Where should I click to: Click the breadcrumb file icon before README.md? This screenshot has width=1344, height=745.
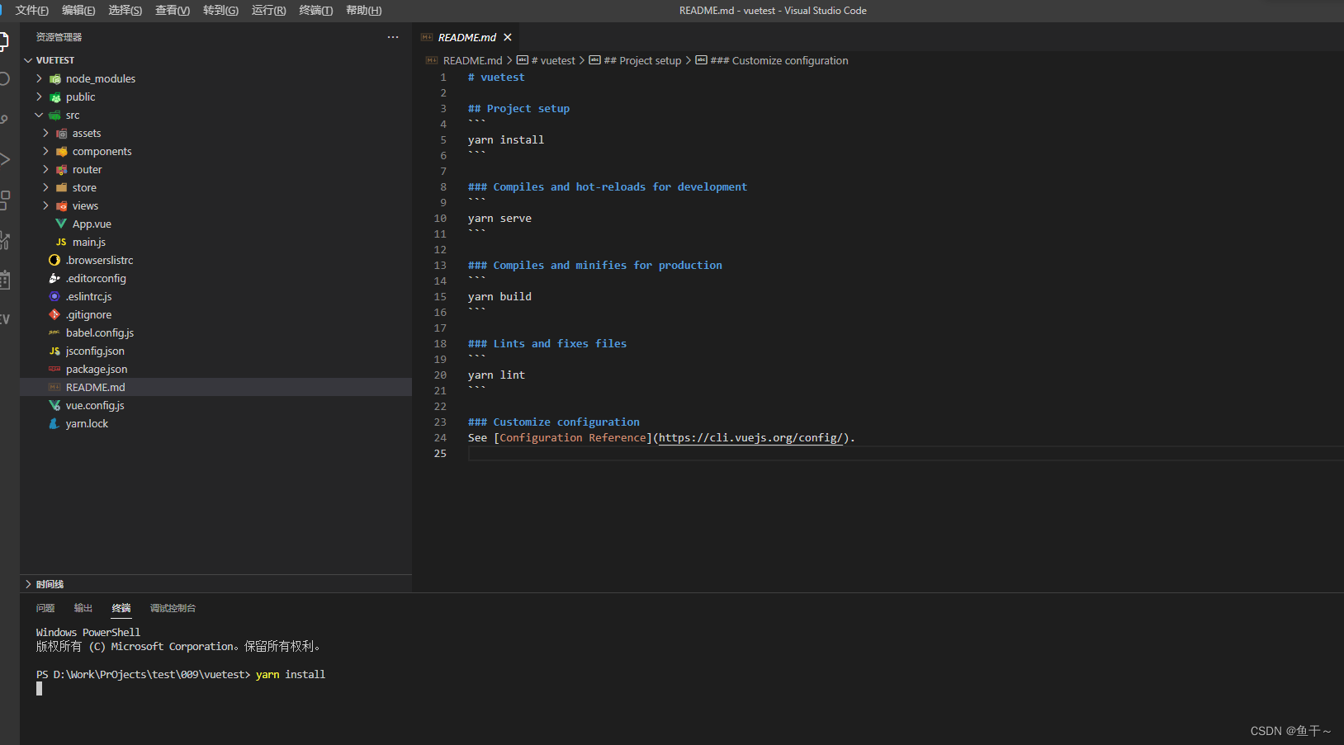pos(431,60)
